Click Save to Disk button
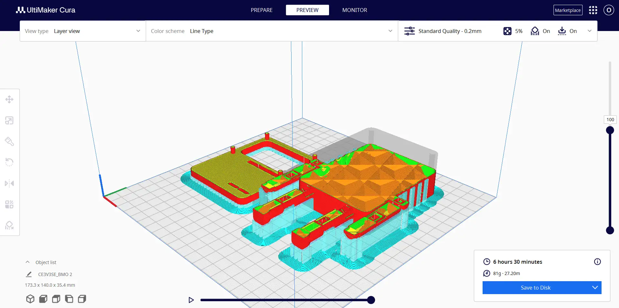The image size is (619, 308). pyautogui.click(x=536, y=288)
